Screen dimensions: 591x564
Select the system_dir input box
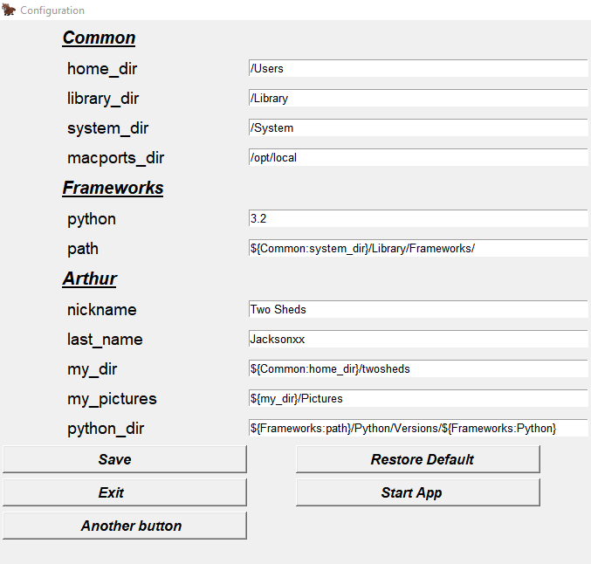pos(417,127)
